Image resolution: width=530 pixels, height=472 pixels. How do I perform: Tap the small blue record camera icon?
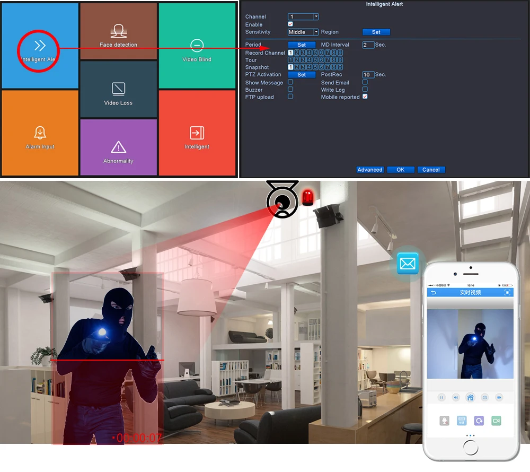pyautogui.click(x=499, y=397)
